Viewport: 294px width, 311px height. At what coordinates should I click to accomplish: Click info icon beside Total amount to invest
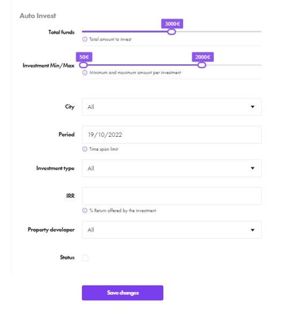pos(85,39)
